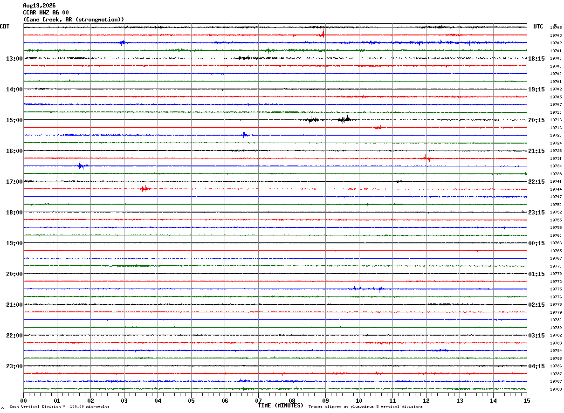
Task: Click the UTC timezone label
Action: [538, 27]
